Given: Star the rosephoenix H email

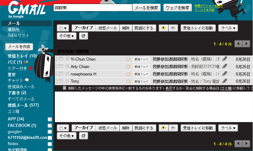Looking at the screenshot, I should 67,74.
